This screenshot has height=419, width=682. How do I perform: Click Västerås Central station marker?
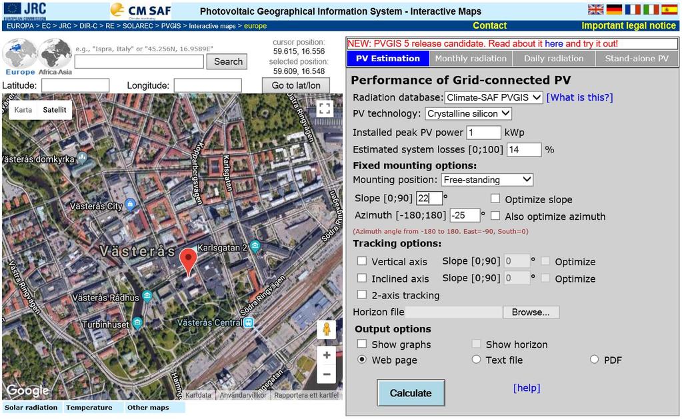[249, 322]
